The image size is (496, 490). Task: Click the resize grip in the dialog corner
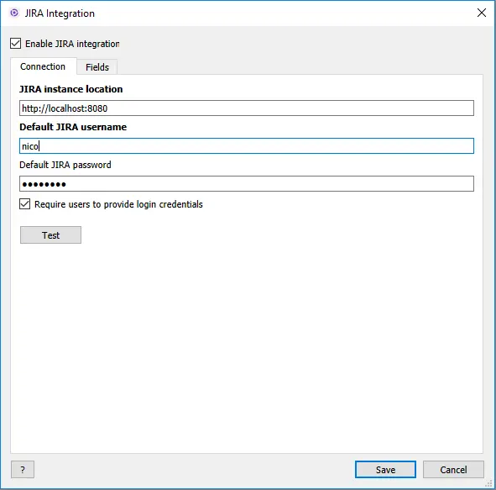(x=489, y=483)
